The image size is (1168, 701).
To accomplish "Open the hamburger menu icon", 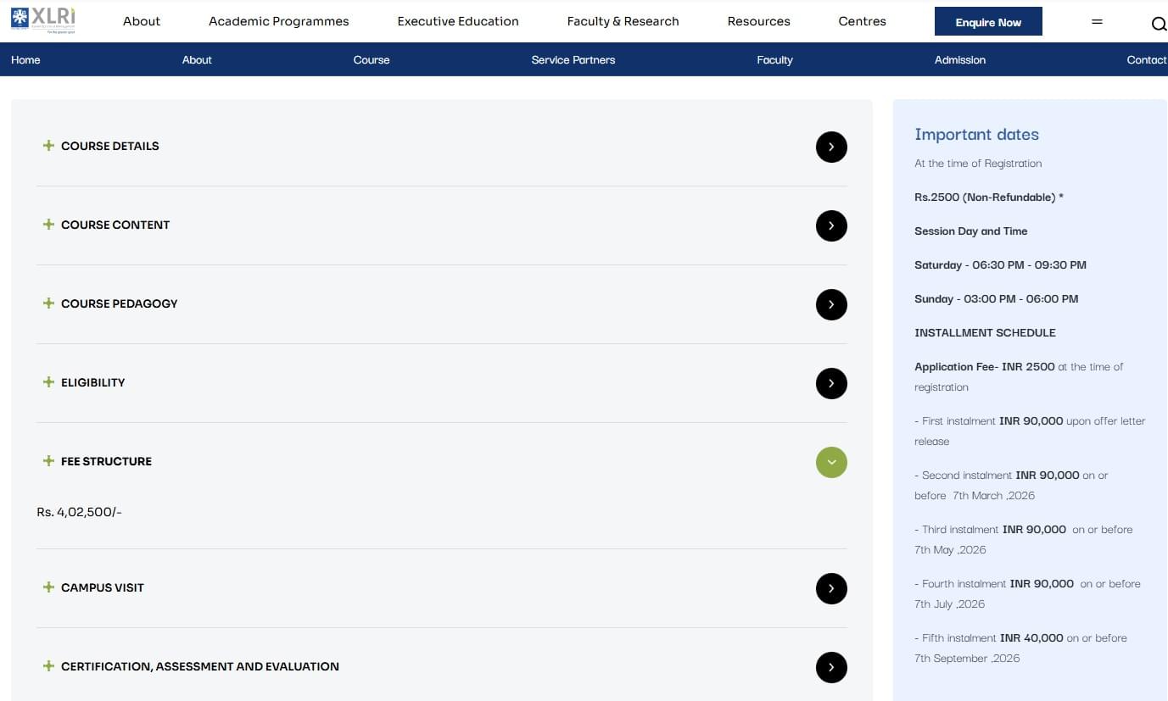I will [x=1097, y=22].
